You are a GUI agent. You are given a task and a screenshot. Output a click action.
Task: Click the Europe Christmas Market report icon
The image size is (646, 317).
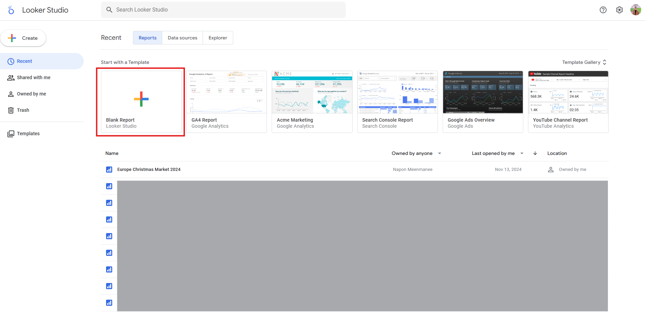tap(109, 170)
